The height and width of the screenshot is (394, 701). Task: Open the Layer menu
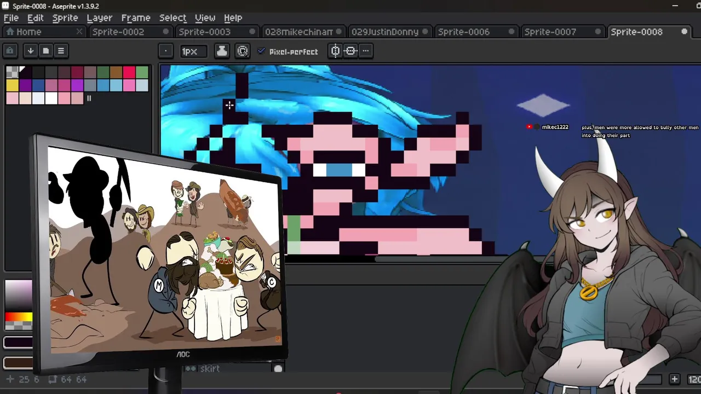100,18
